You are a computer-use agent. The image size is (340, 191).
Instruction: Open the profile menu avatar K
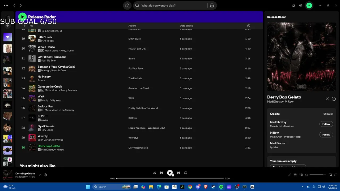(x=309, y=5)
